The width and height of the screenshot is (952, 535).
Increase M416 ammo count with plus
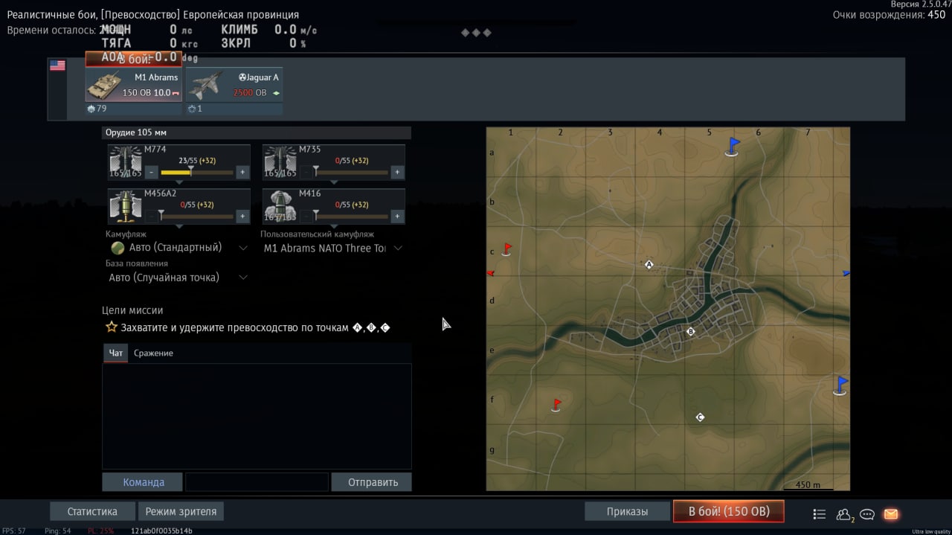click(397, 217)
